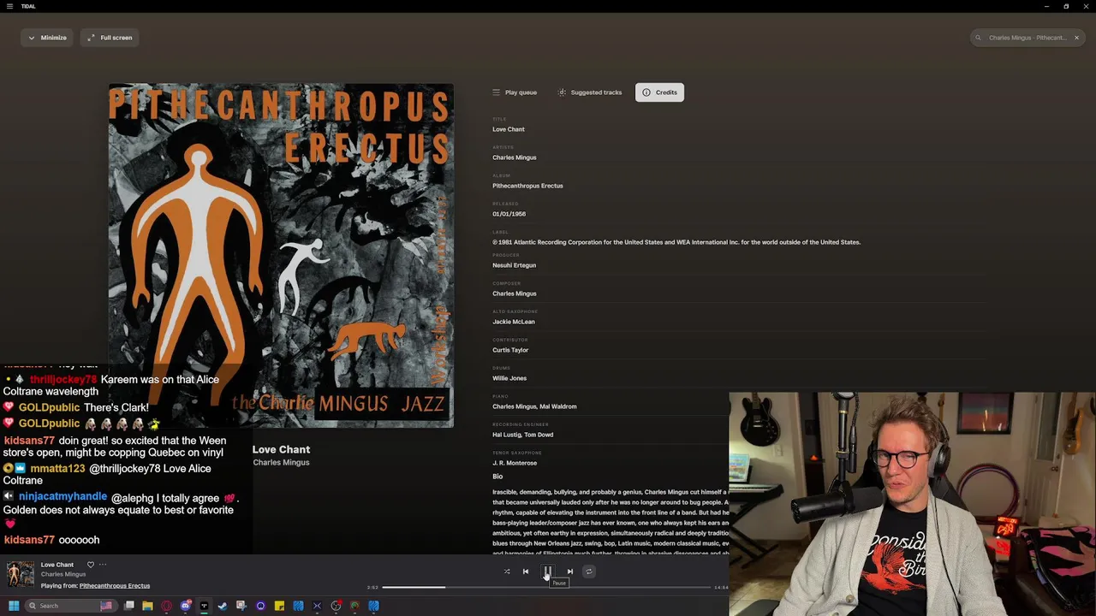The height and width of the screenshot is (616, 1096).
Task: Click recording engineers Hal Lustig, Tom Dowd
Action: point(522,435)
